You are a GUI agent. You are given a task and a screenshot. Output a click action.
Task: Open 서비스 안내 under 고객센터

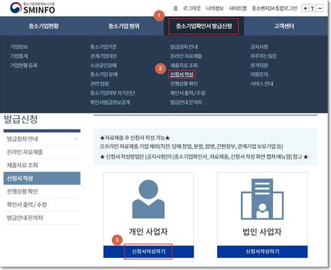click(x=262, y=84)
